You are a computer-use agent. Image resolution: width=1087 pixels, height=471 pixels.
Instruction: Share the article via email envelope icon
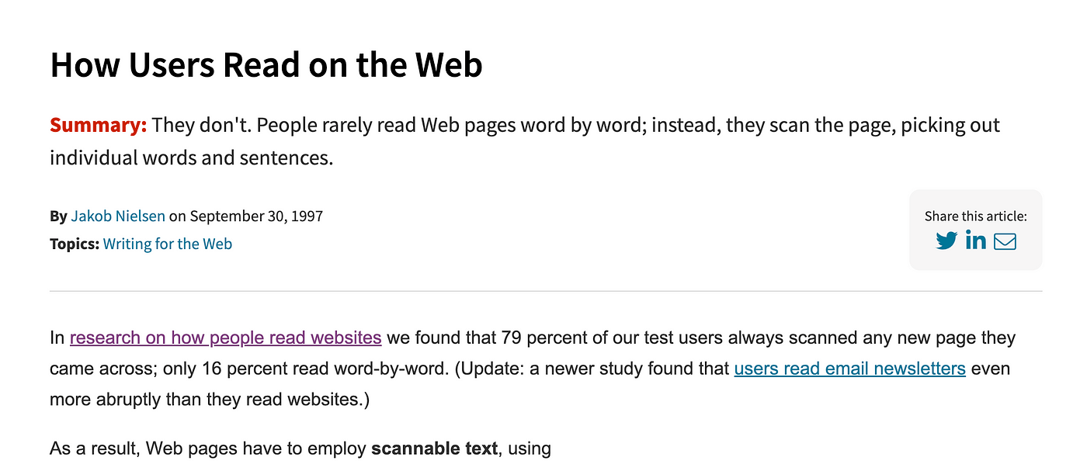point(1005,241)
